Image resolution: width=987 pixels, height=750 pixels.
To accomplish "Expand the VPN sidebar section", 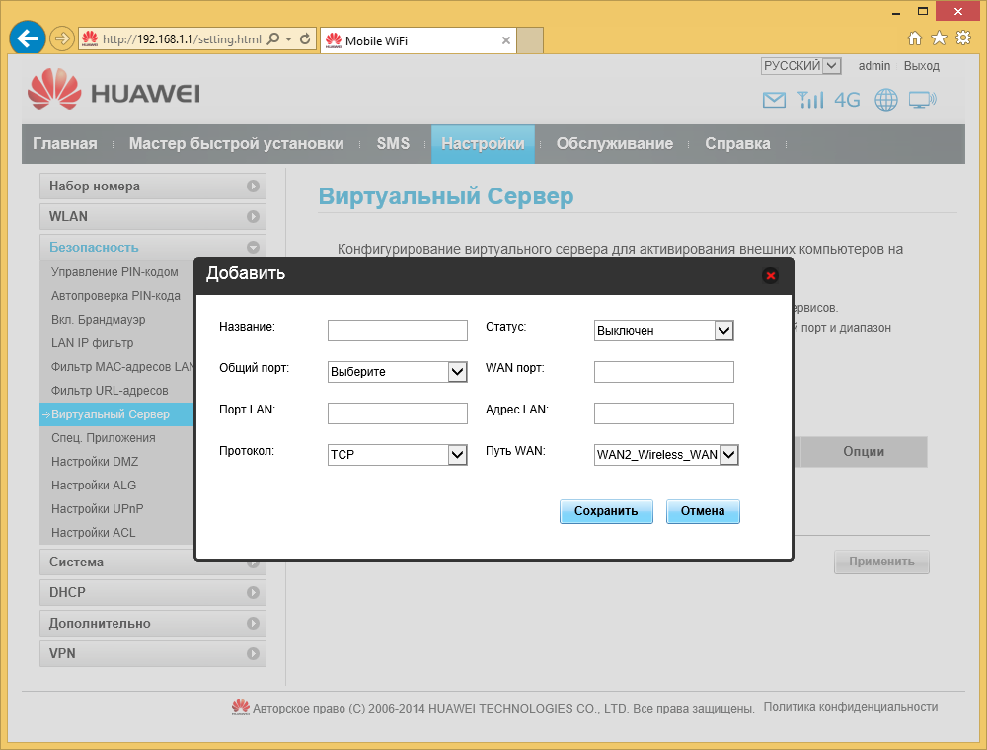I will 152,653.
